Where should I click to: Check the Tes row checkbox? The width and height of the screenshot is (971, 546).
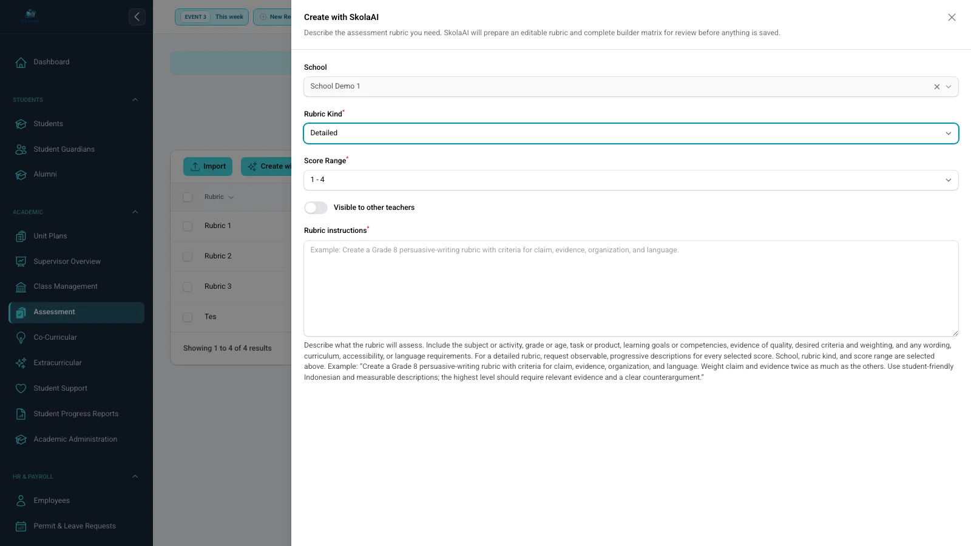point(188,317)
